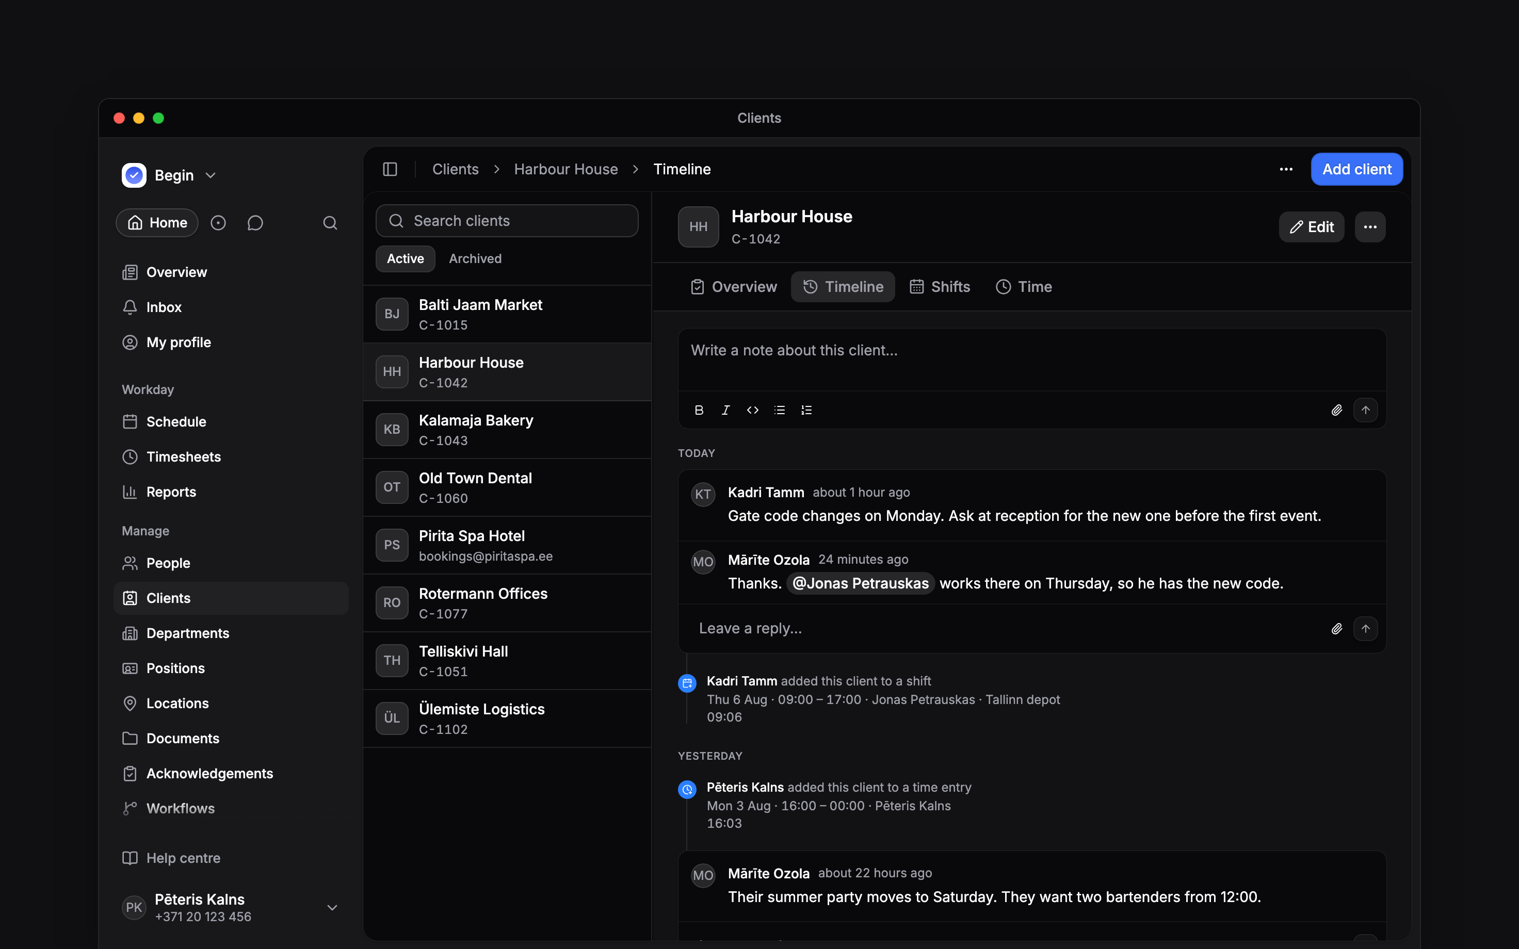Open the more options menu beside Edit

pos(1370,226)
